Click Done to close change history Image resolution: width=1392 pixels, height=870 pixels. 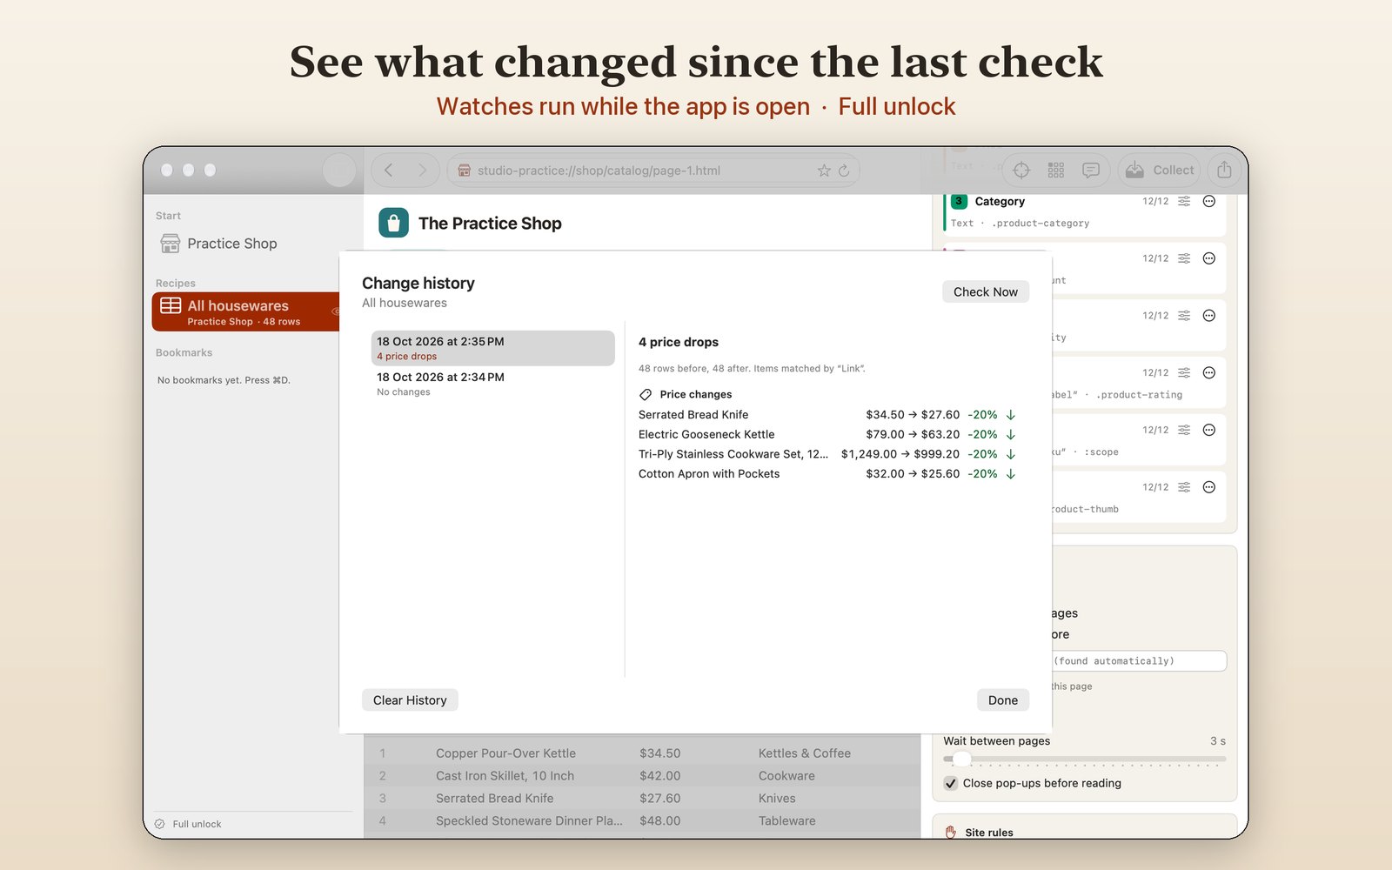click(1003, 700)
